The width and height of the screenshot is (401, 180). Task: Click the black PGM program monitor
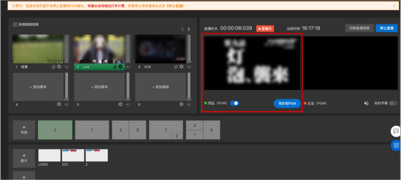pyautogui.click(x=350, y=63)
